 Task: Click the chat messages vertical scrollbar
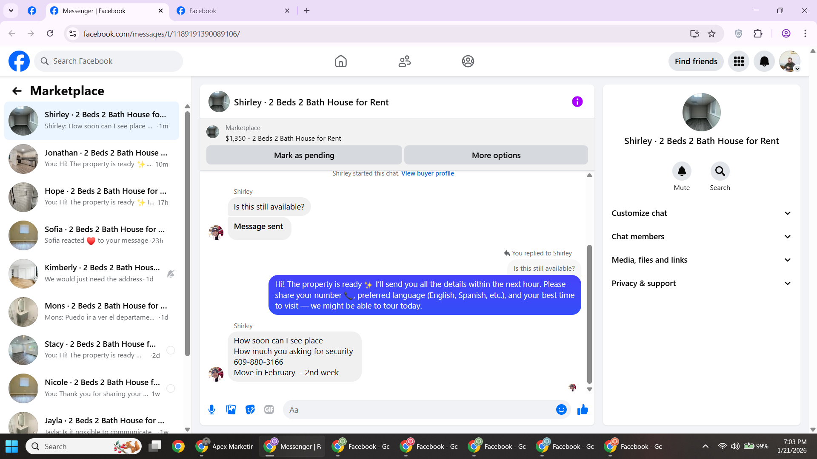589,314
